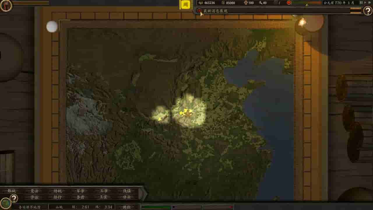This screenshot has height=210, width=373.
Task: Toggle the red dot beside latest news
Action: (x=199, y=11)
